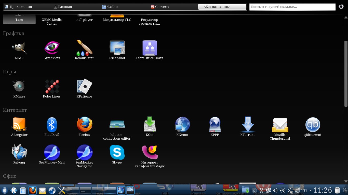Click the vertical scrollbar of the apps list
The height and width of the screenshot is (195, 348).
346,74
